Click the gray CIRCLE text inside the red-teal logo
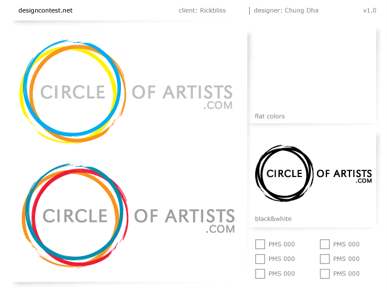 (x=75, y=216)
